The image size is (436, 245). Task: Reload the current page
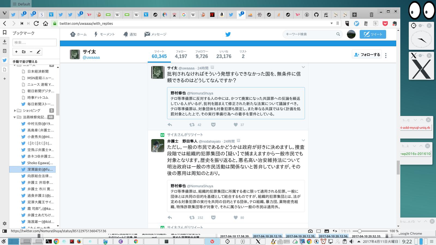[36, 23]
